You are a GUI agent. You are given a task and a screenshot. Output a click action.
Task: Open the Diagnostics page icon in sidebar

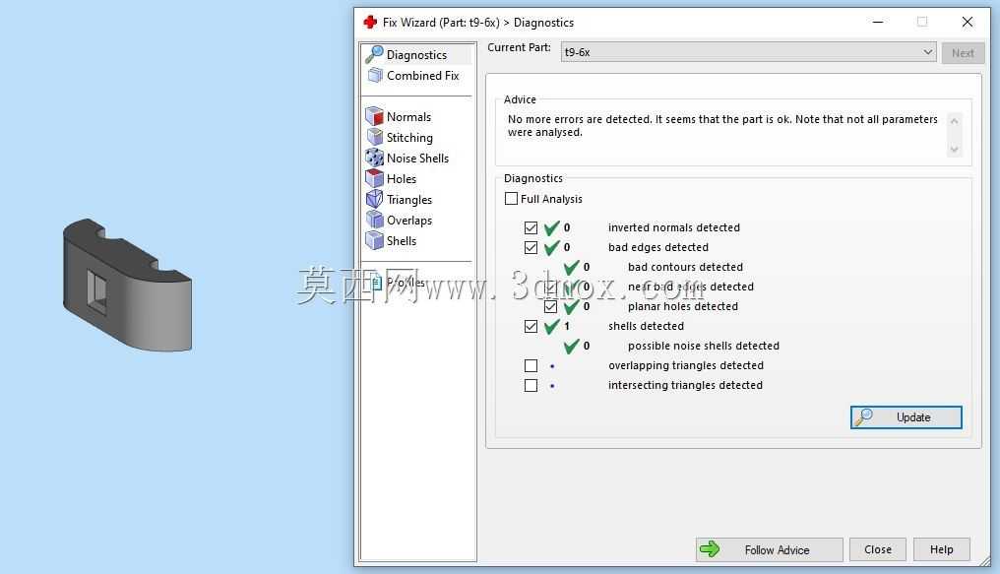[x=374, y=55]
